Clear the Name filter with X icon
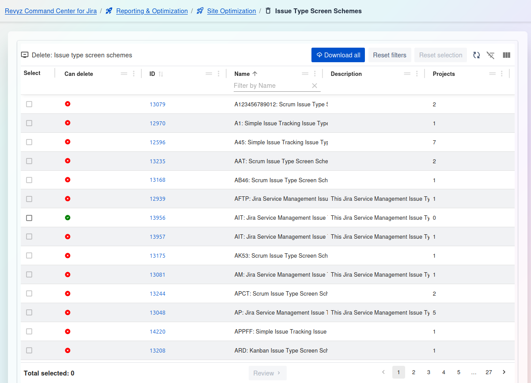The image size is (531, 383). coord(315,86)
